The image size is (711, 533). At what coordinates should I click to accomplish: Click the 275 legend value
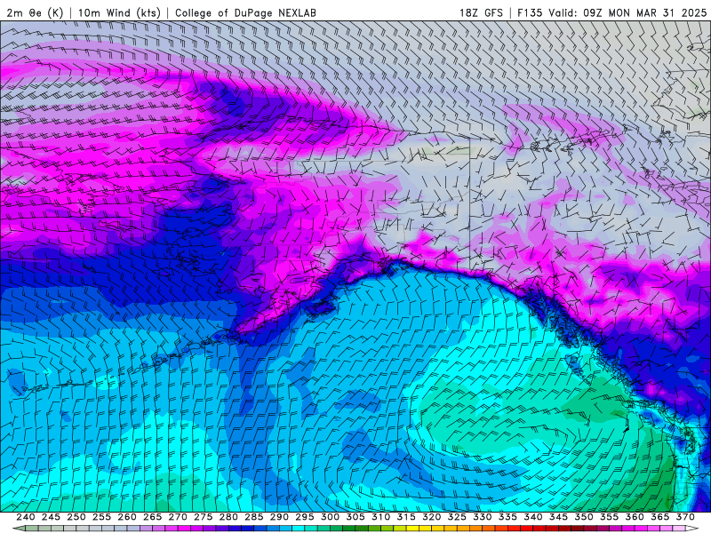pos(204,517)
